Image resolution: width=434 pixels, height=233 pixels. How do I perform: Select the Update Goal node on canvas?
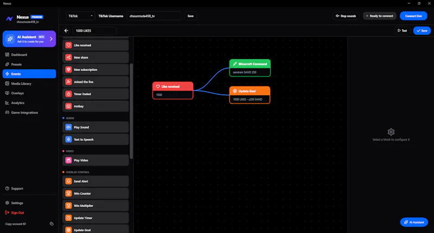pos(250,95)
